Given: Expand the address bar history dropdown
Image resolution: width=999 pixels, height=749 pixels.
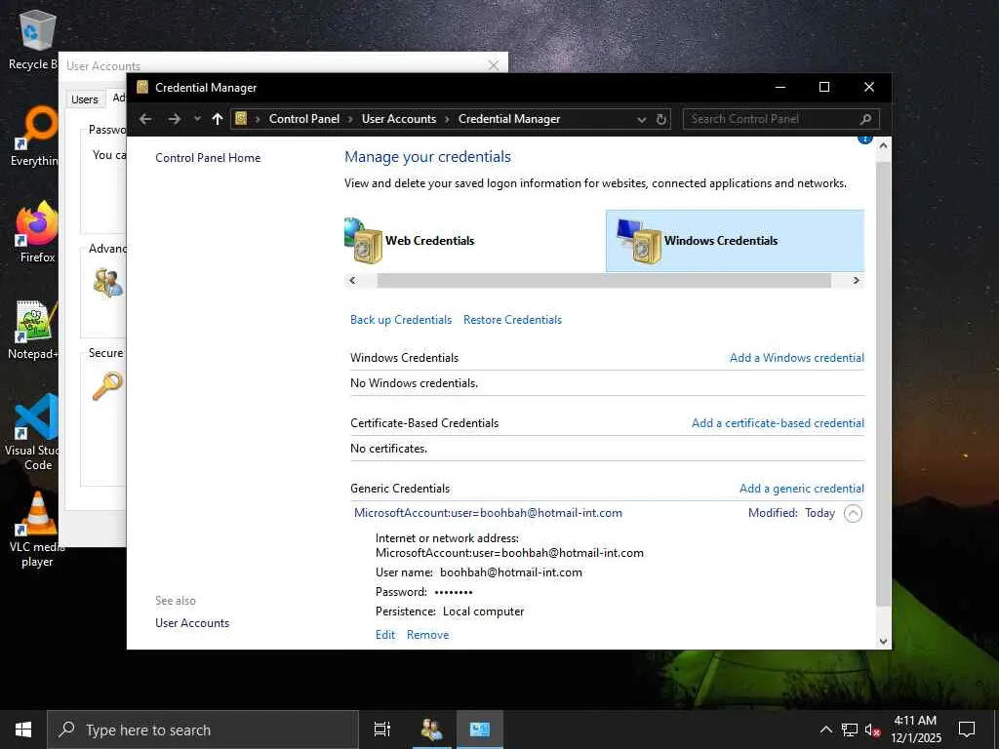Looking at the screenshot, I should point(642,119).
